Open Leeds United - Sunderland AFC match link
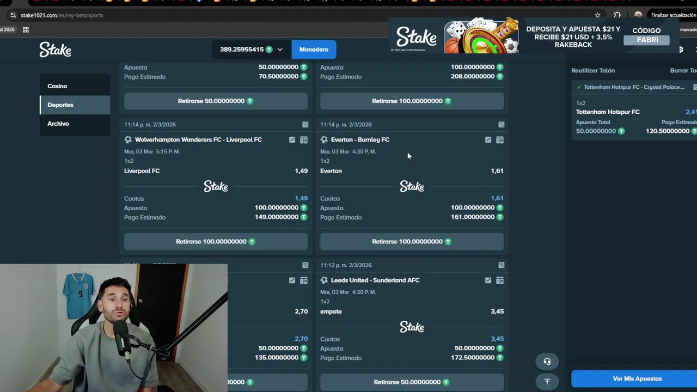Image resolution: width=697 pixels, height=392 pixels. [375, 280]
